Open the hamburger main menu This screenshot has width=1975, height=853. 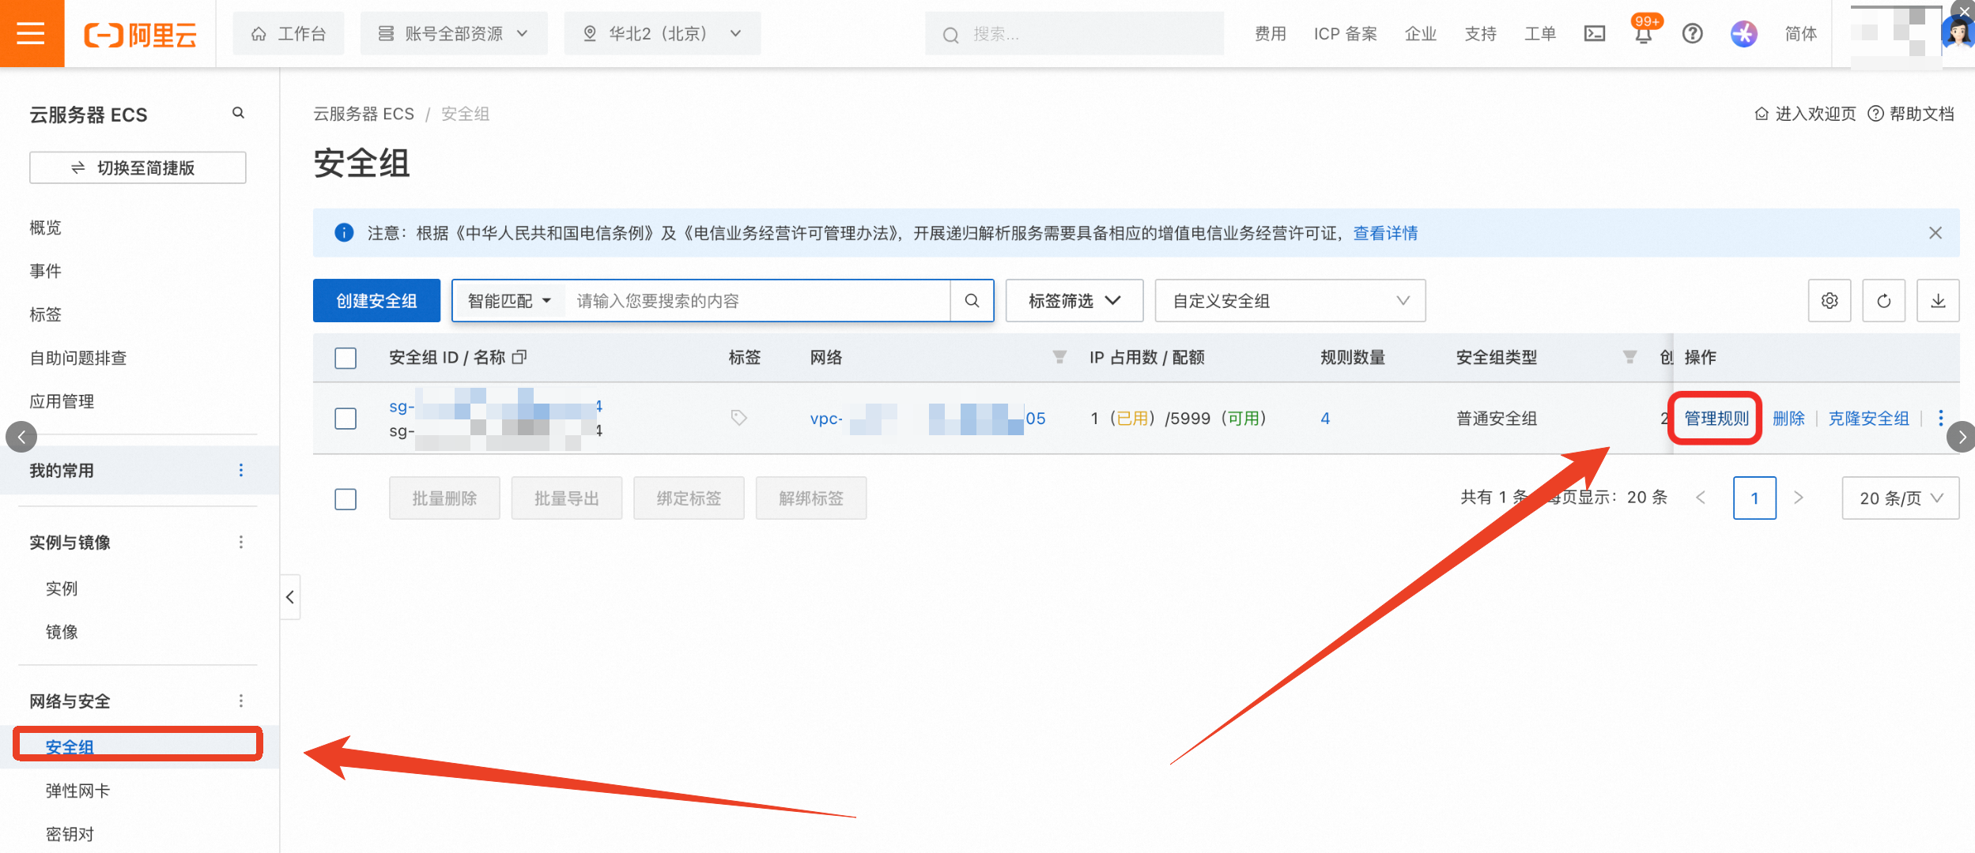pos(31,33)
